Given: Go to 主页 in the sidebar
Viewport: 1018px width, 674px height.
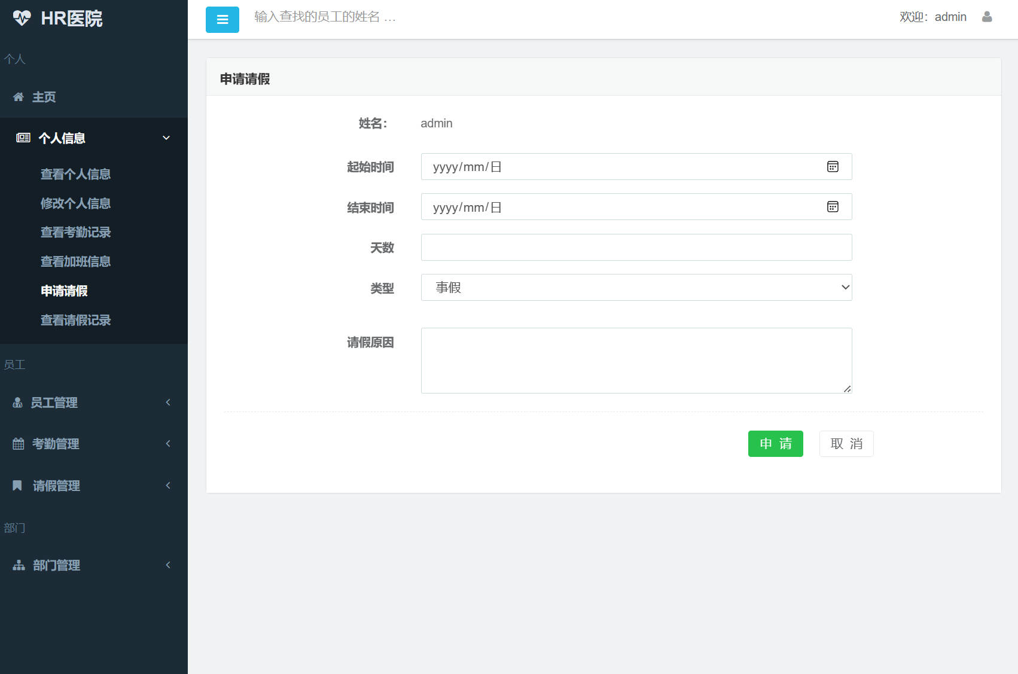Looking at the screenshot, I should point(44,97).
